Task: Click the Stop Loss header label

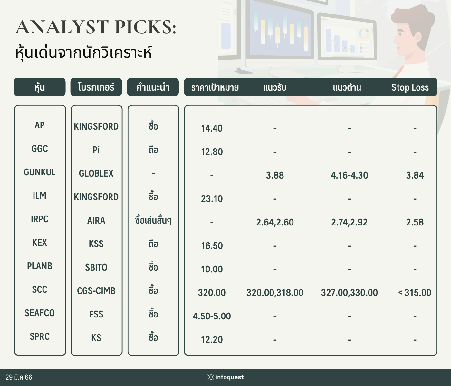Action: click(410, 87)
